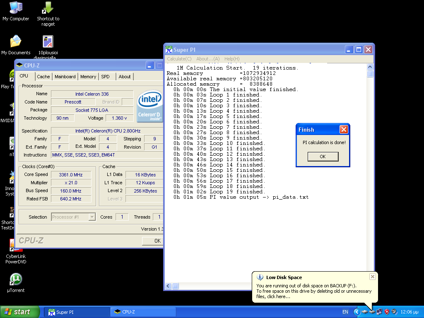Click vertical scrollbar thumb in Super PI
This screenshot has height=318, width=424.
coord(370,74)
